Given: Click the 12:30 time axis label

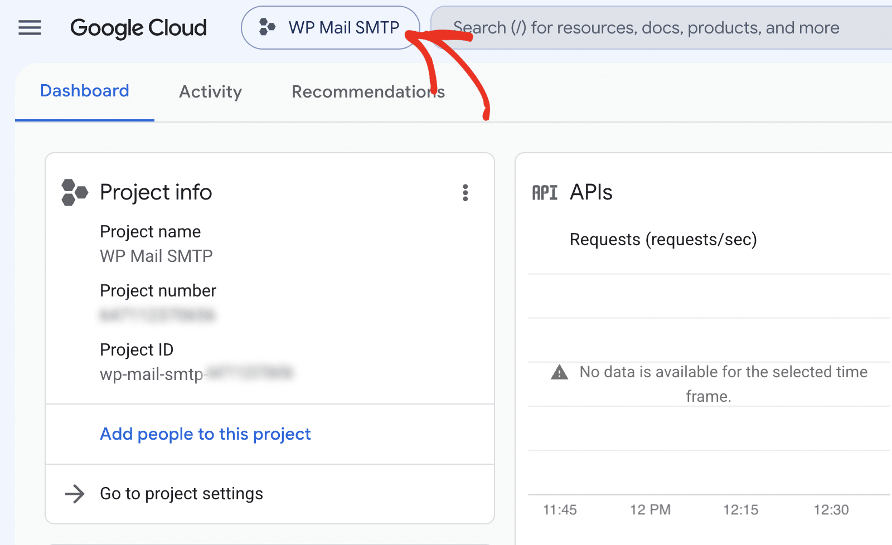Looking at the screenshot, I should pyautogui.click(x=831, y=510).
